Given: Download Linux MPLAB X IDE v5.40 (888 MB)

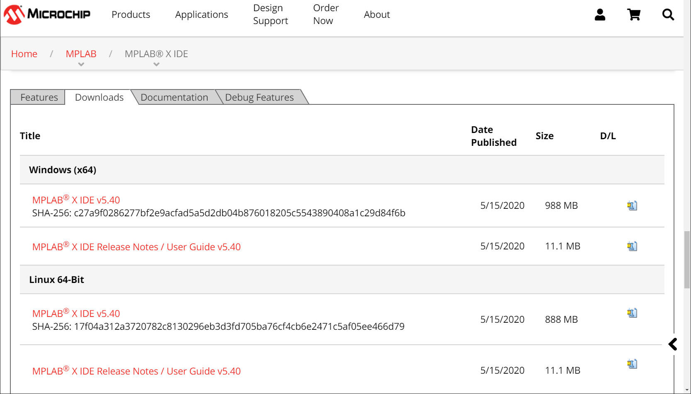Looking at the screenshot, I should 632,313.
